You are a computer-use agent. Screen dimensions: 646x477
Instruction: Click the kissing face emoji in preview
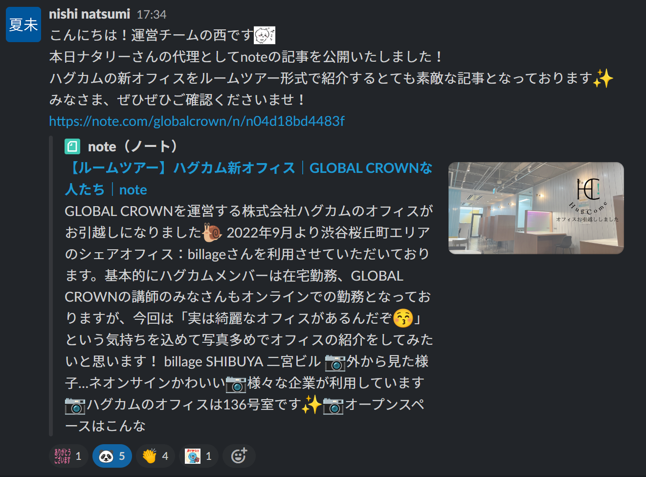(x=403, y=318)
